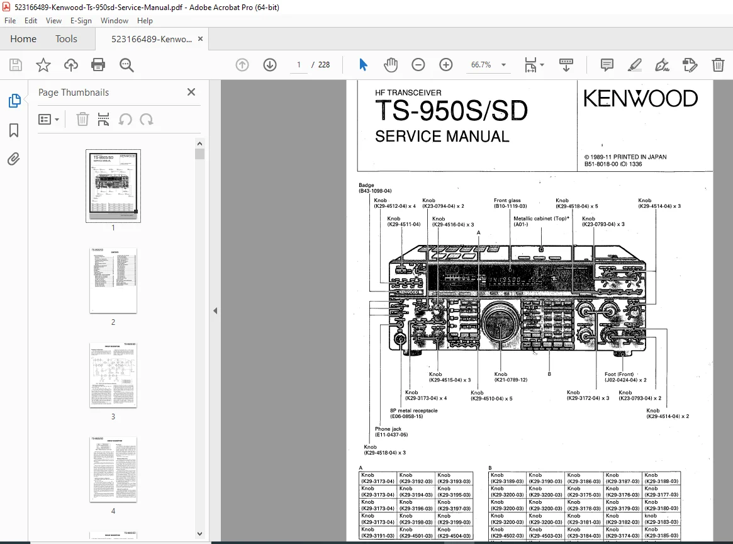Click the Save file icon

coord(16,65)
